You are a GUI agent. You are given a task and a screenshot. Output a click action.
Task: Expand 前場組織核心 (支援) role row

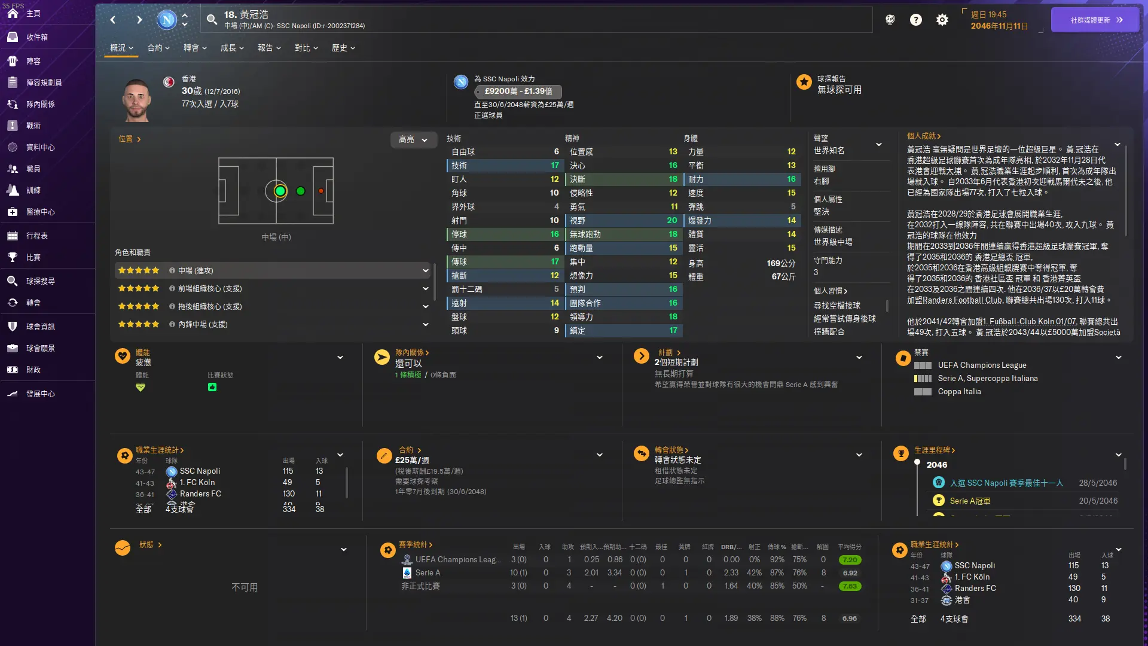pyautogui.click(x=273, y=288)
